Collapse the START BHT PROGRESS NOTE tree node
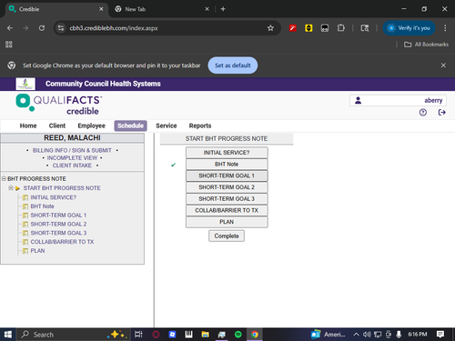Viewport: 455px width, 341px height. coord(11,188)
